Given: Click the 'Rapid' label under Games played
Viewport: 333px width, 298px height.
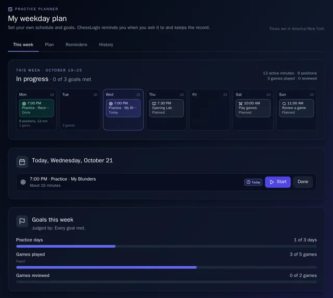Looking at the screenshot, I should click(21, 261).
